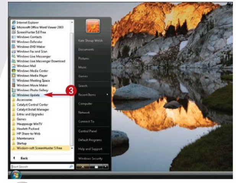Open Search from the Start menu

pyautogui.click(x=83, y=86)
